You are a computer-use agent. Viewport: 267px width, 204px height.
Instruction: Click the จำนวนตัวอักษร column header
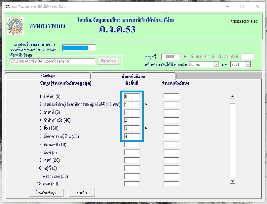[x=175, y=83]
